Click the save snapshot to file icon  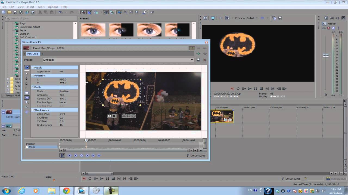280,18
